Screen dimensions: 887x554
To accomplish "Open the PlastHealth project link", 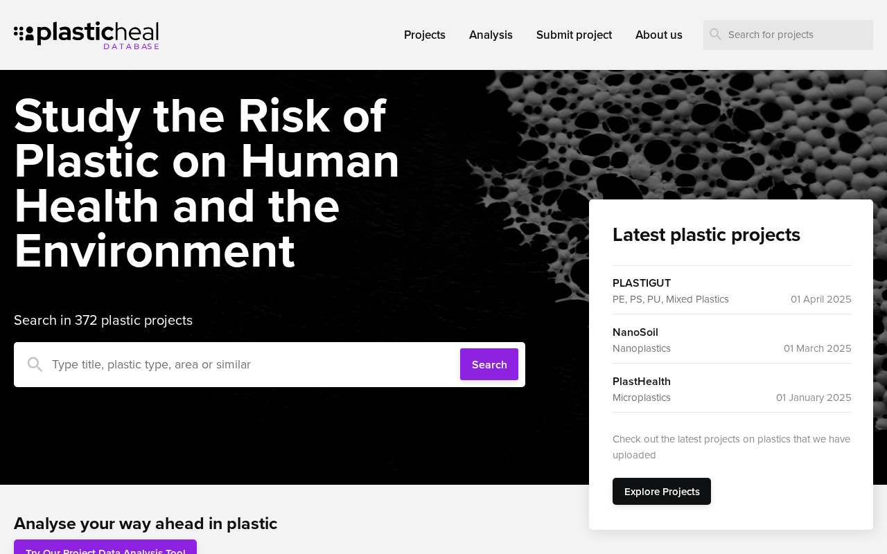I will [x=642, y=382].
